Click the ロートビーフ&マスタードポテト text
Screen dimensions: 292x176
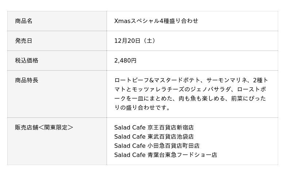tap(158, 80)
